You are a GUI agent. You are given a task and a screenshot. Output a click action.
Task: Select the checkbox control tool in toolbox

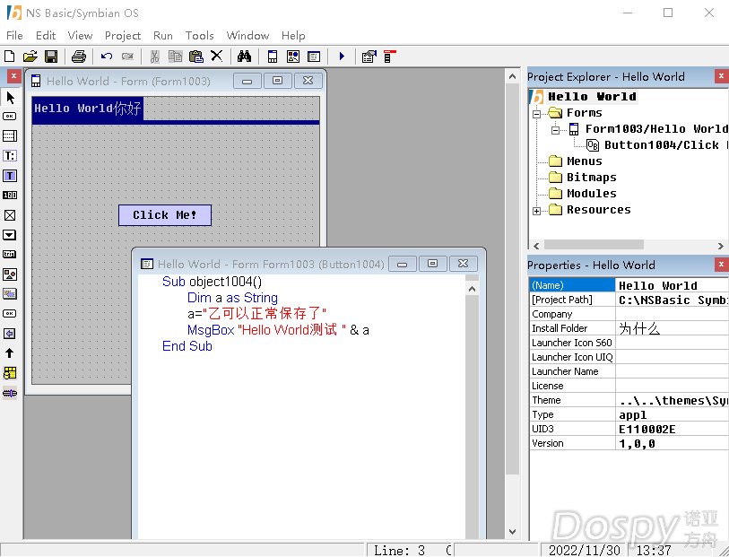tap(10, 215)
